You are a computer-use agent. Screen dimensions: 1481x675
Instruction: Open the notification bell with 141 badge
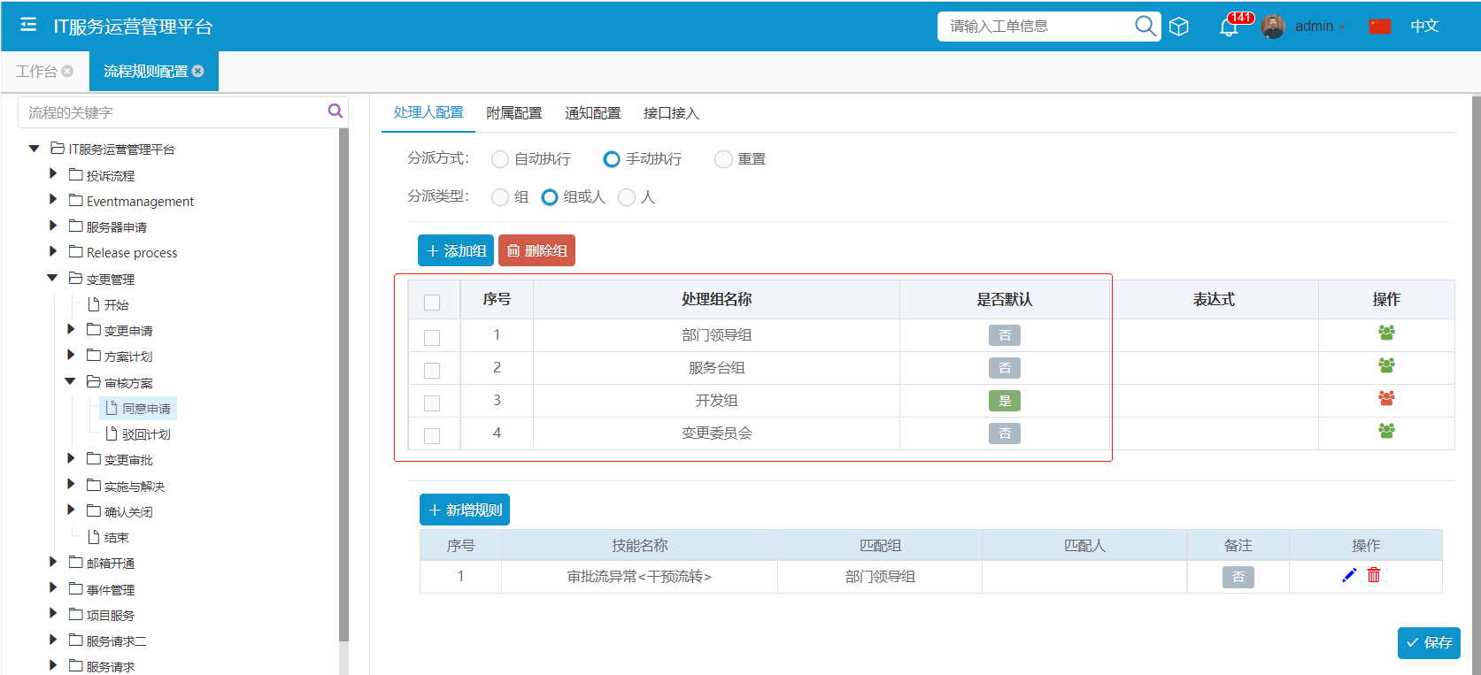[1229, 27]
